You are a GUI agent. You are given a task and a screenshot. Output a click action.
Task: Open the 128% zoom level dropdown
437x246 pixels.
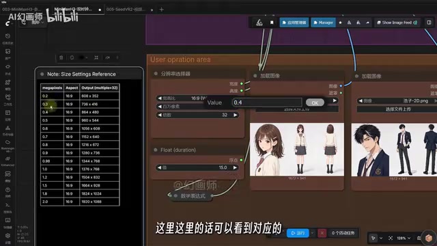(x=404, y=238)
